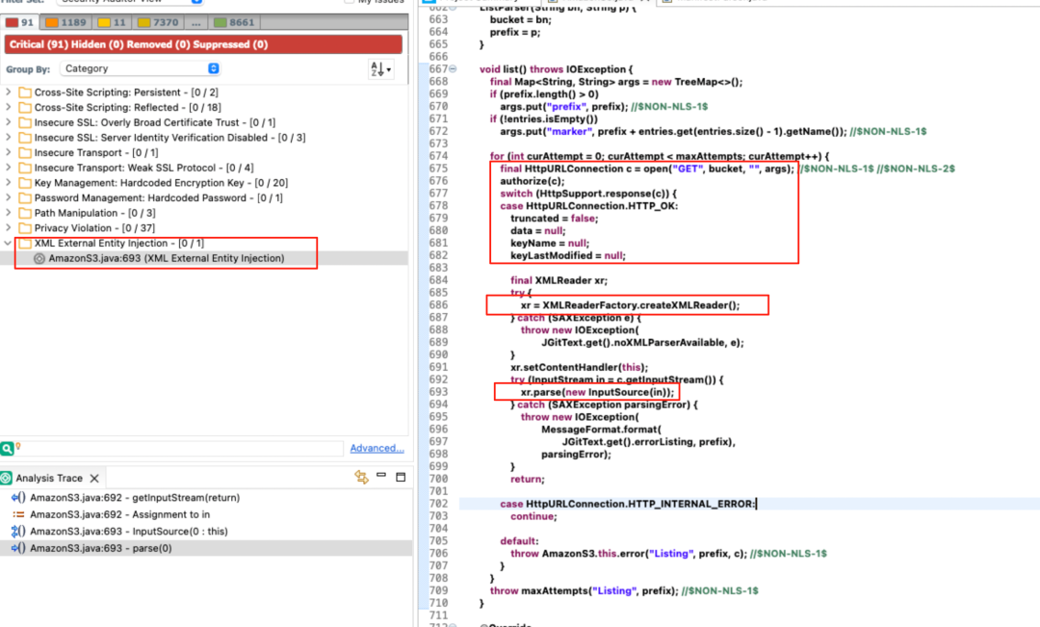Select the Path Manipulation folder icon
The image size is (1040, 627).
click(x=25, y=213)
